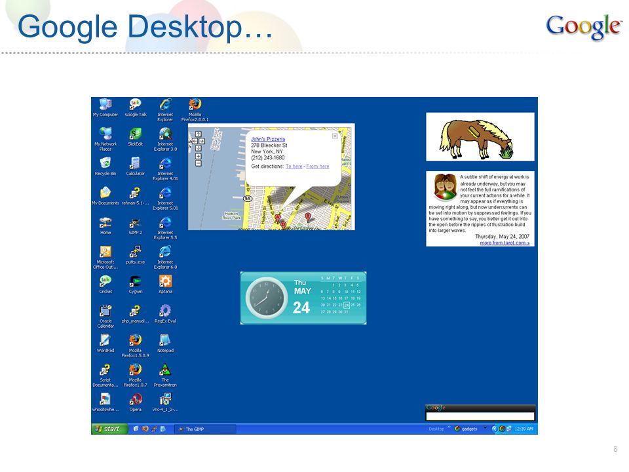
Task: Launch The Proxomitron shortcut
Action: [165, 375]
